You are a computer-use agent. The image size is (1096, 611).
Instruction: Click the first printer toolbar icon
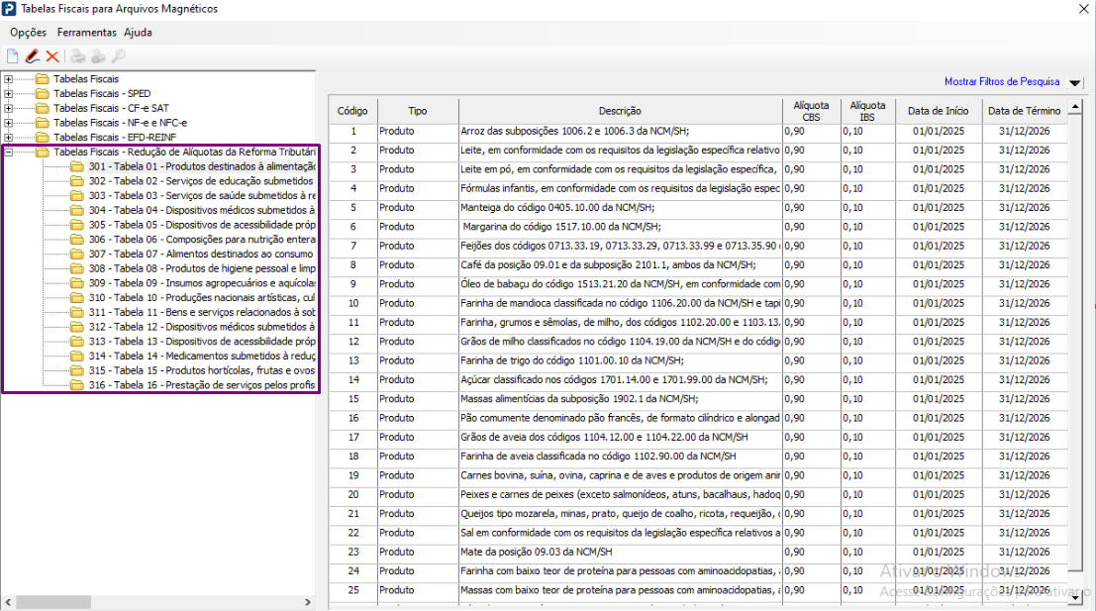click(x=78, y=57)
